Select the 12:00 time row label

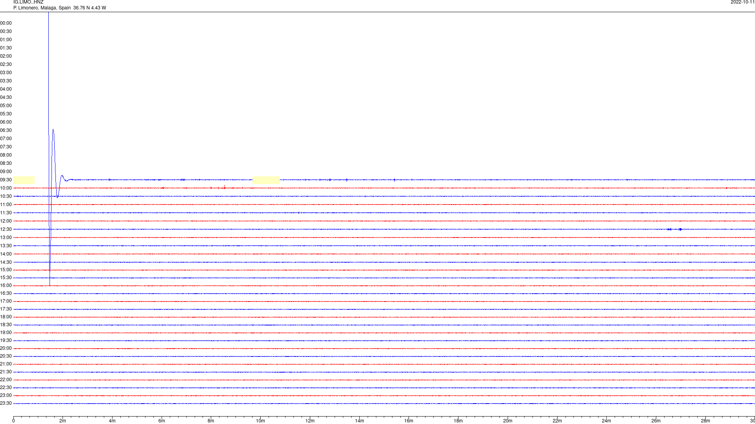[x=6, y=221]
